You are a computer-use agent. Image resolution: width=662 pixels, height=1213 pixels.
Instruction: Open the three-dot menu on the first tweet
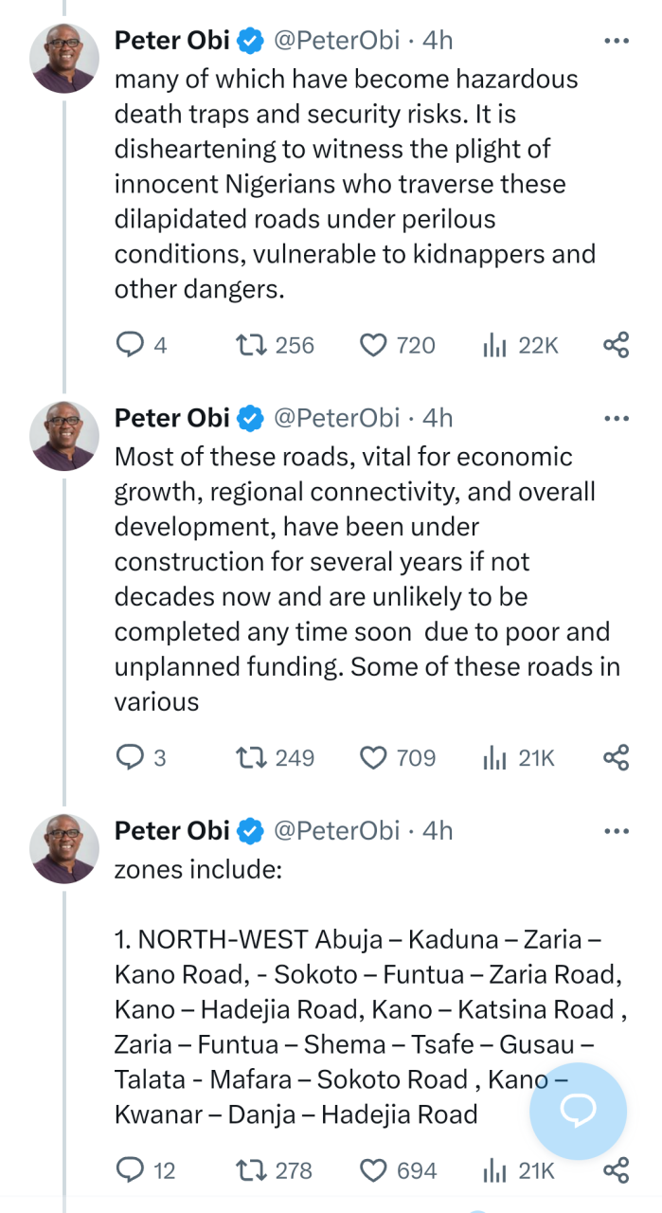[616, 40]
